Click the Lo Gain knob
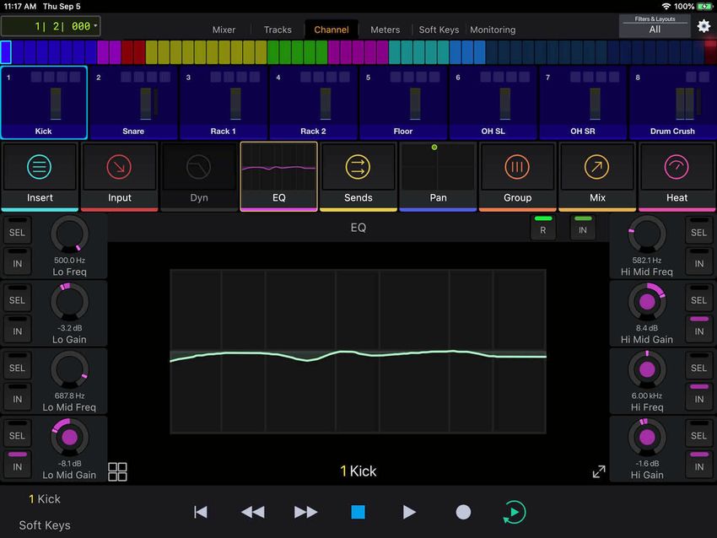717x538 pixels. tap(69, 302)
